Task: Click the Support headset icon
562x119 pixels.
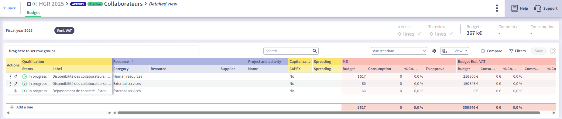Action: [x=537, y=8]
